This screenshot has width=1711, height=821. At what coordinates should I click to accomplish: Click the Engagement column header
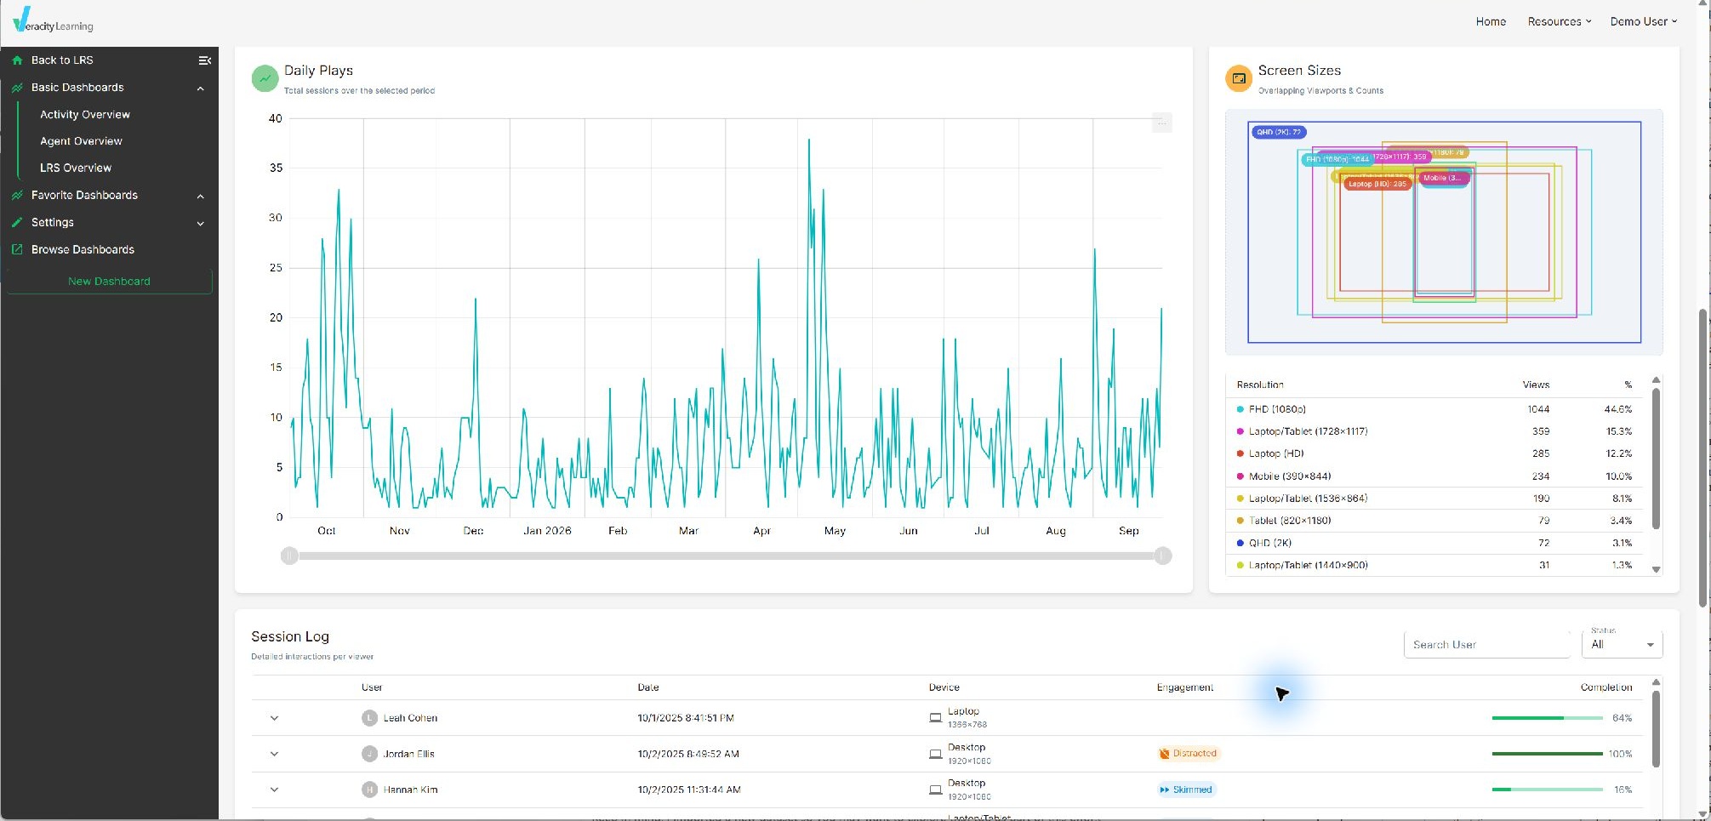coord(1185,687)
